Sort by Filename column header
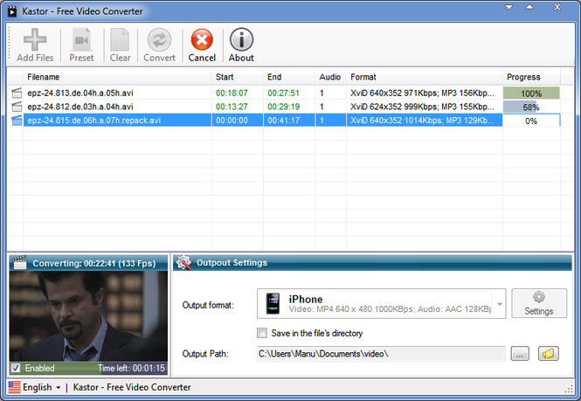 [117, 77]
